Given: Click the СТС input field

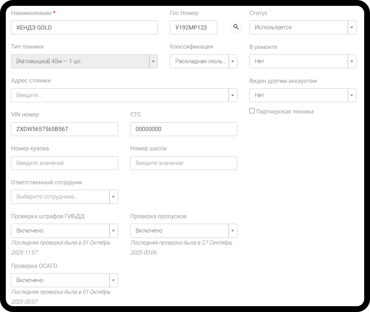Looking at the screenshot, I should click(184, 129).
